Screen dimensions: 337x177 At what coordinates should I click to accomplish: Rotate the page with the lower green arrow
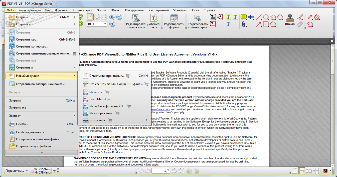(x=81, y=24)
